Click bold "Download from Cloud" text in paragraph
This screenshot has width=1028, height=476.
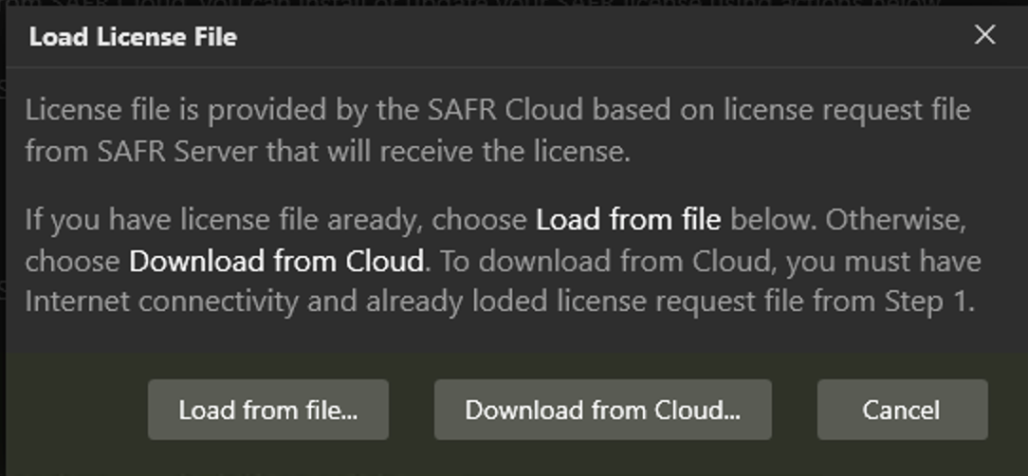276,261
